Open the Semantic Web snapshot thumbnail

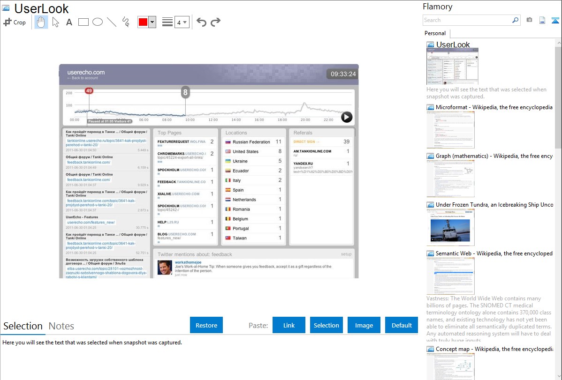[450, 276]
